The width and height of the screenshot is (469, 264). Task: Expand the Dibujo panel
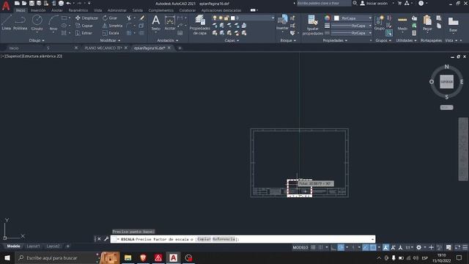37,40
